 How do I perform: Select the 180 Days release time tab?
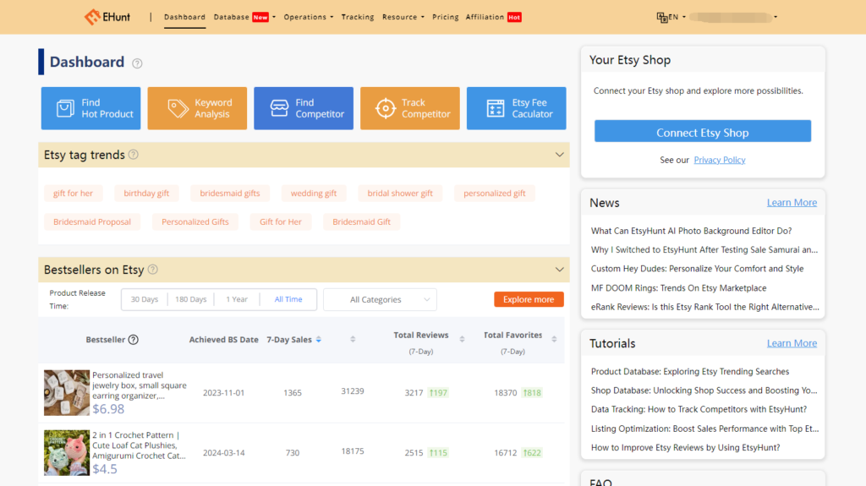click(190, 299)
